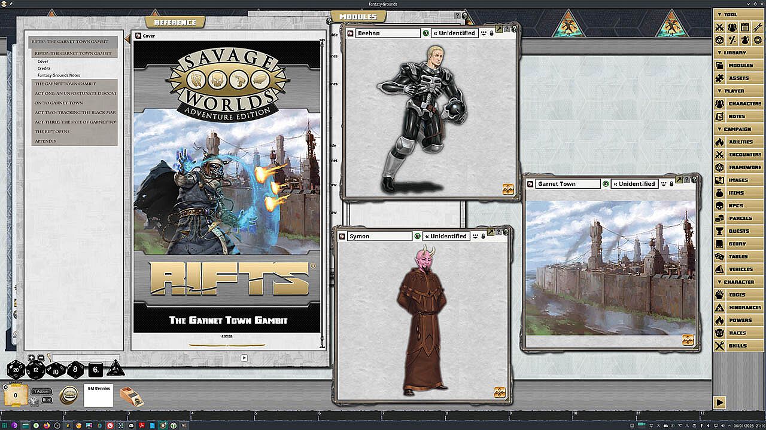766x430 pixels.
Task: Expand On to Garnet Town chapter
Action: (75, 103)
